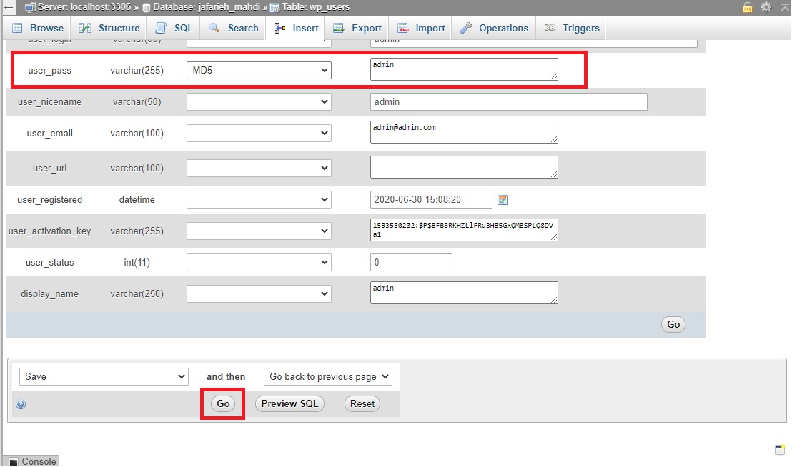This screenshot has height=467, width=792.
Task: Open function dropdown for user_url
Action: 259,168
